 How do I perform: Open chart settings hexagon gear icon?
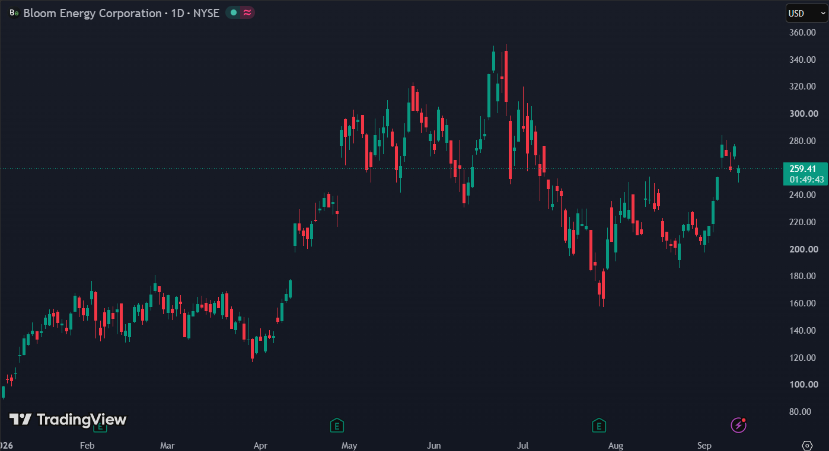click(x=807, y=445)
